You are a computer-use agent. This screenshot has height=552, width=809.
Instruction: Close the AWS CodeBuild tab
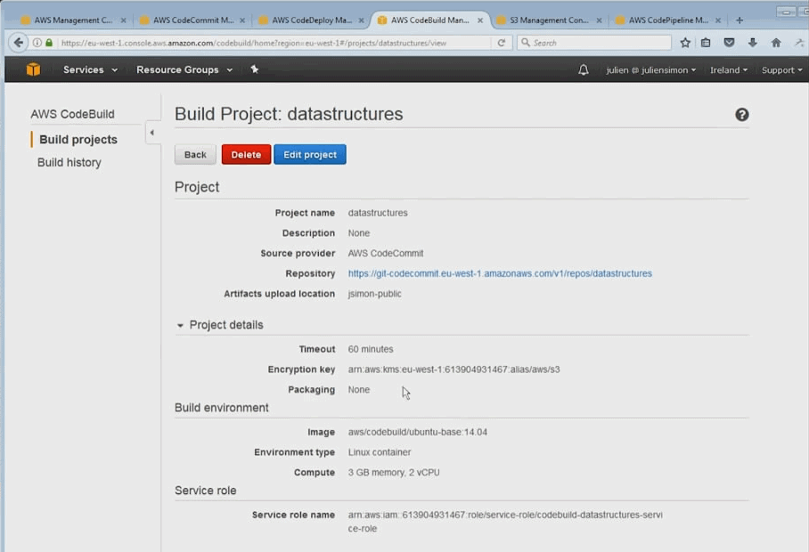click(480, 20)
